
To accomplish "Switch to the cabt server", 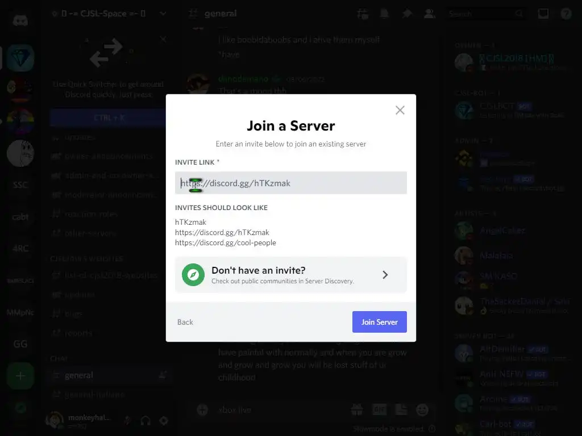I will pyautogui.click(x=20, y=217).
